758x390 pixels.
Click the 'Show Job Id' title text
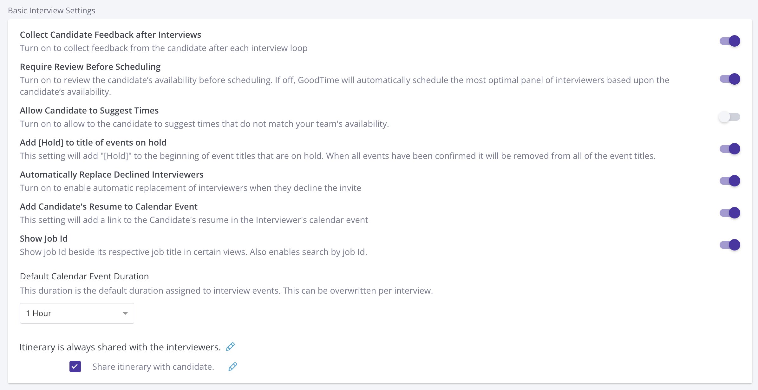point(44,238)
